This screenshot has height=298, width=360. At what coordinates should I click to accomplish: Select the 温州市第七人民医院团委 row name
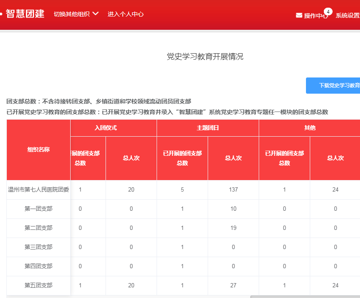[x=38, y=189]
